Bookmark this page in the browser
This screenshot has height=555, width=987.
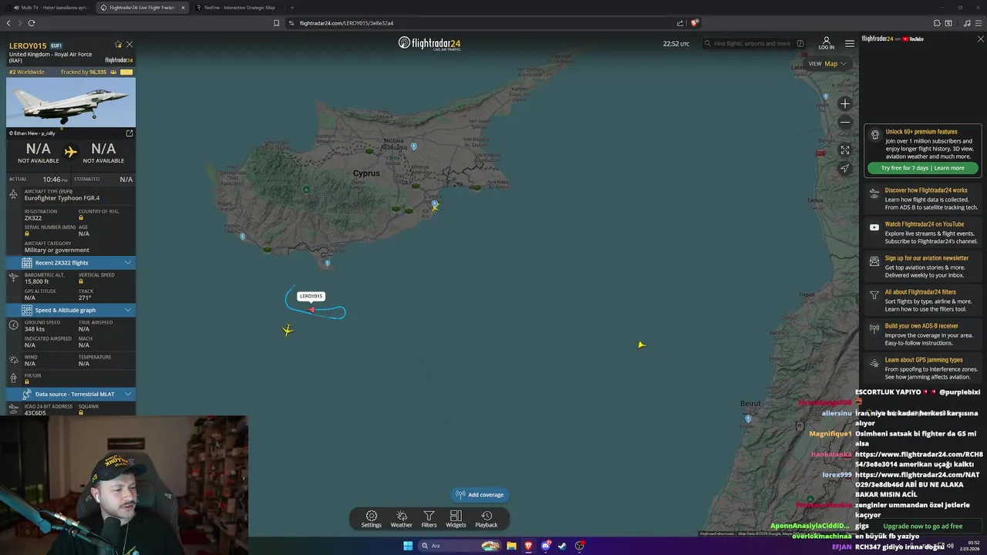click(276, 23)
